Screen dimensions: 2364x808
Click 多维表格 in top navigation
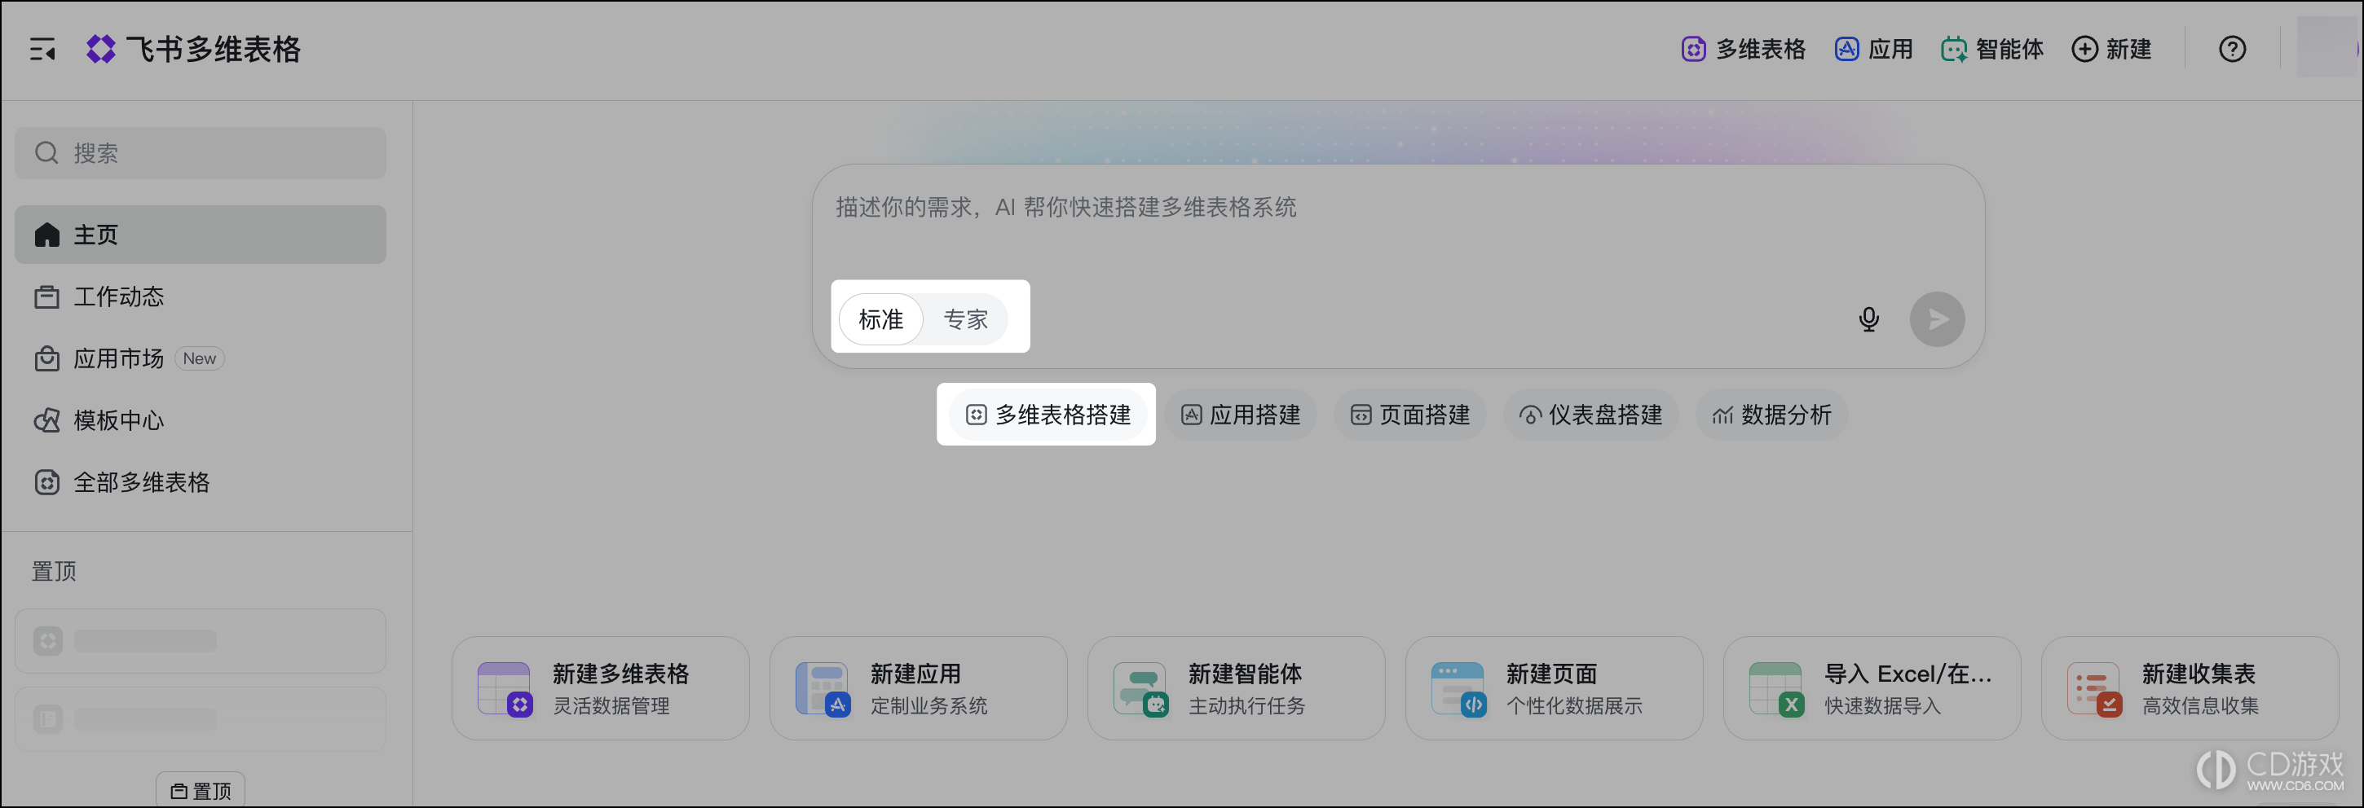pyautogui.click(x=1743, y=50)
